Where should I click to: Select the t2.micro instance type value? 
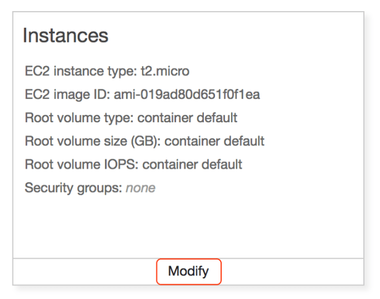point(165,71)
